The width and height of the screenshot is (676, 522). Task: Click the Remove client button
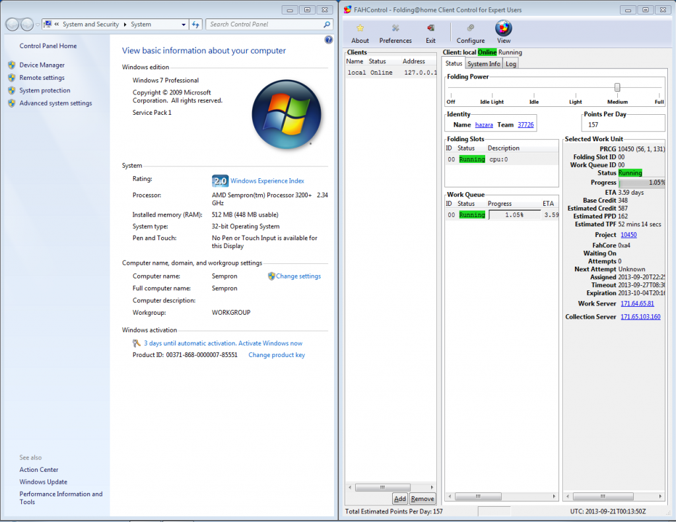[422, 499]
